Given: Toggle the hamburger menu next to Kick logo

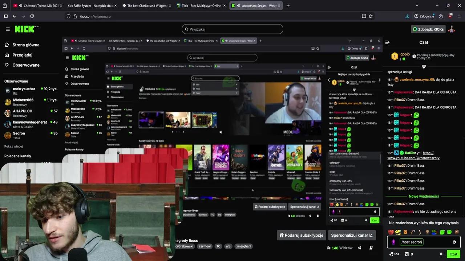Looking at the screenshot, I should [8, 29].
